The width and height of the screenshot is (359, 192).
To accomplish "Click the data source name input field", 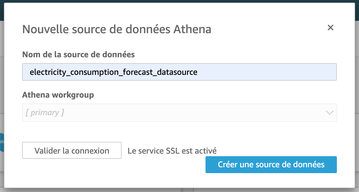I will click(x=179, y=72).
